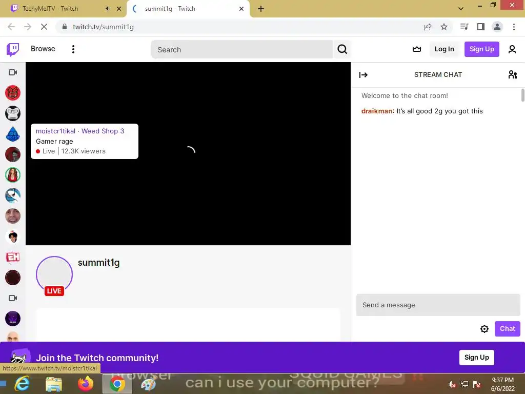Go forward in browser history
525x394 pixels.
click(x=28, y=27)
